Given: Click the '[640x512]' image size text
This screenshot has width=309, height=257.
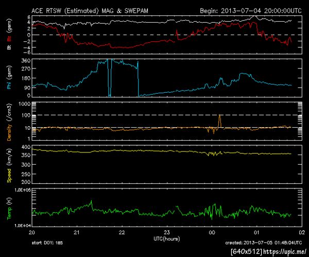Looking at the screenshot, I should point(247,252).
